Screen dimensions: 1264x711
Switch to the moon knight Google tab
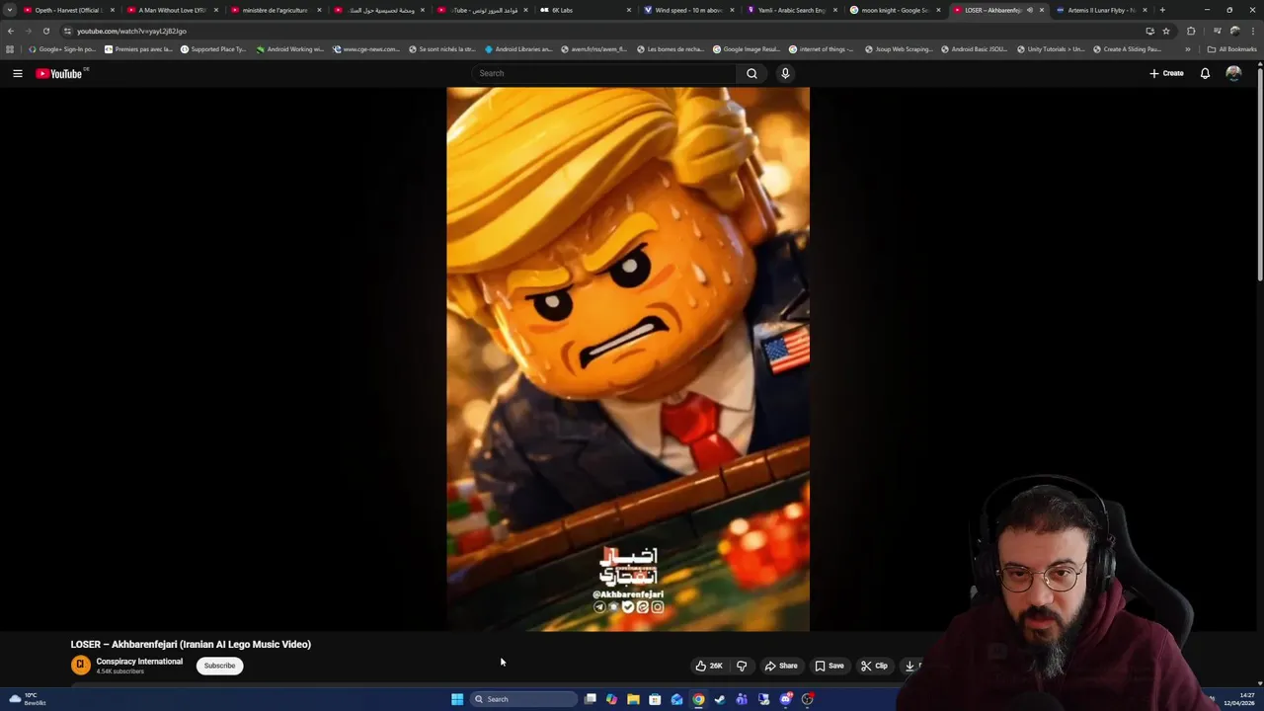coord(896,10)
